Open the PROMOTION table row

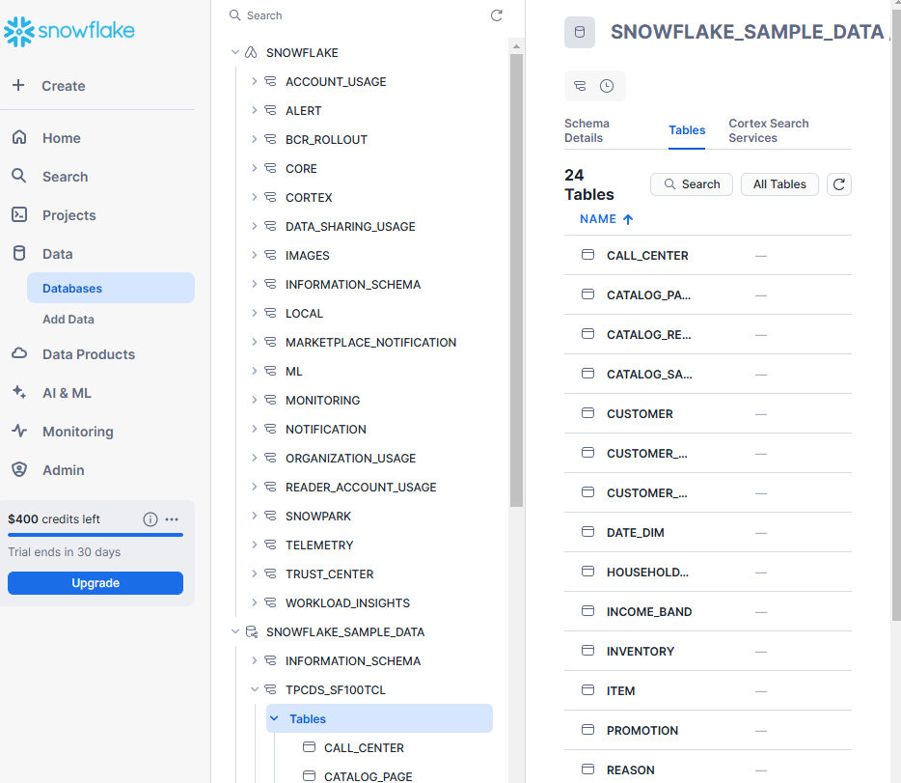pos(708,730)
